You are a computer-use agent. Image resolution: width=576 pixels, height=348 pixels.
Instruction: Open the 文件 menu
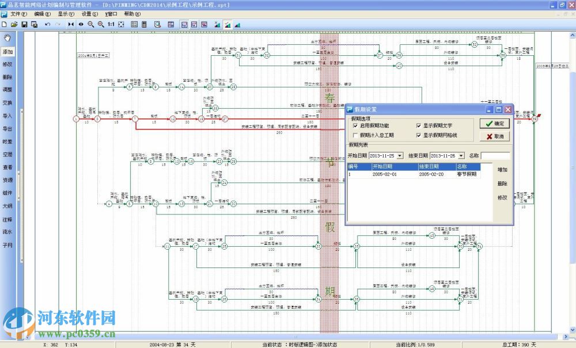click(x=18, y=13)
